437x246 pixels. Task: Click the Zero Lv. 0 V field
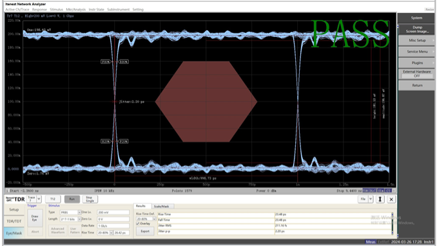coord(113,219)
